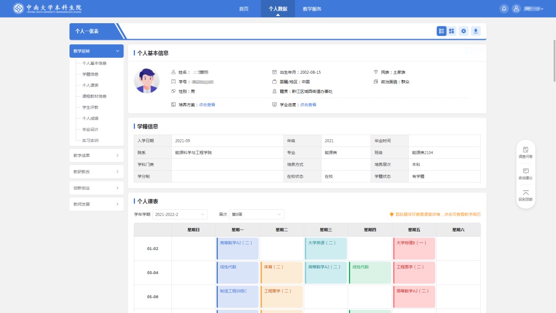Image resolution: width=556 pixels, height=313 pixels.
Task: Switch to list layout view
Action: (x=441, y=31)
